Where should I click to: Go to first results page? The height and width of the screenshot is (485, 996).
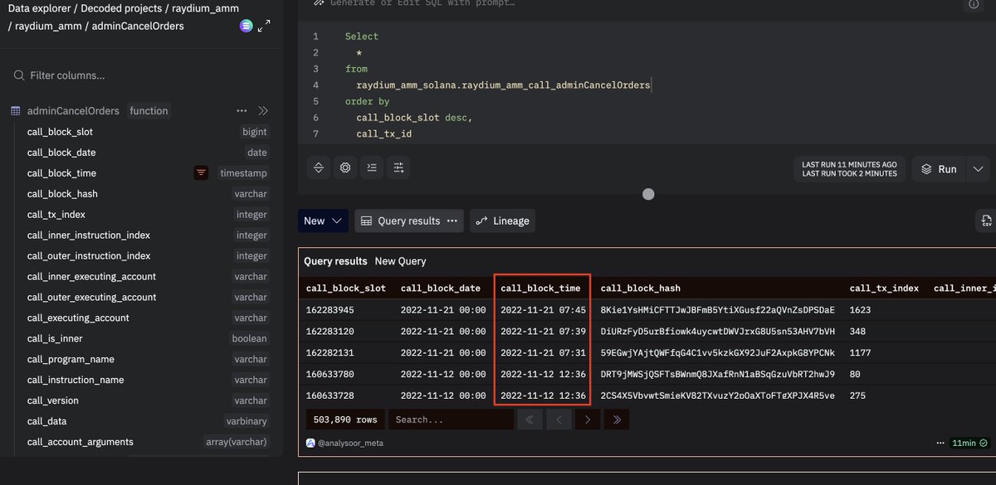530,420
